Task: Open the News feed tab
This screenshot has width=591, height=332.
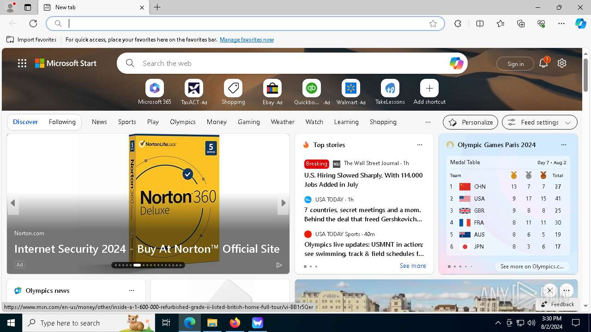Action: pos(99,122)
